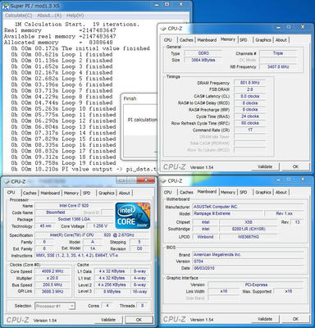
Task: Click OK in CPU window
Action: [139, 320]
